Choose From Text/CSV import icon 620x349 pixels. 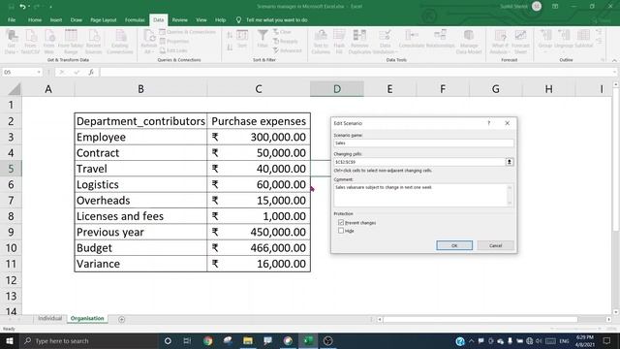tap(30, 42)
